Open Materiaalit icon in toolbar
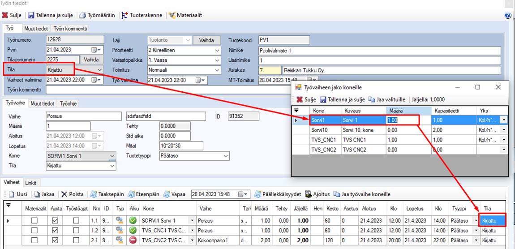 click(172, 15)
